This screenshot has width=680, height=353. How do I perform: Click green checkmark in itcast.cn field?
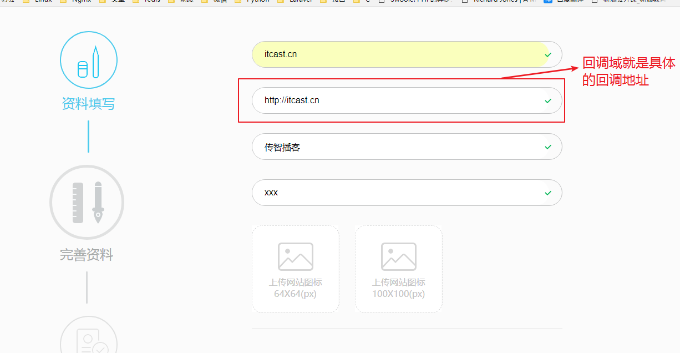[548, 55]
